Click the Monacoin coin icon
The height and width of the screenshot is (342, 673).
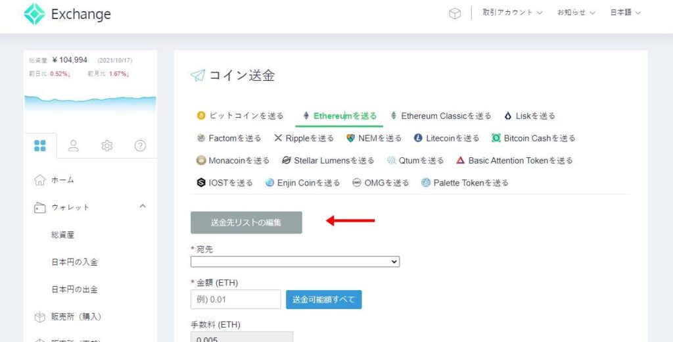point(201,160)
